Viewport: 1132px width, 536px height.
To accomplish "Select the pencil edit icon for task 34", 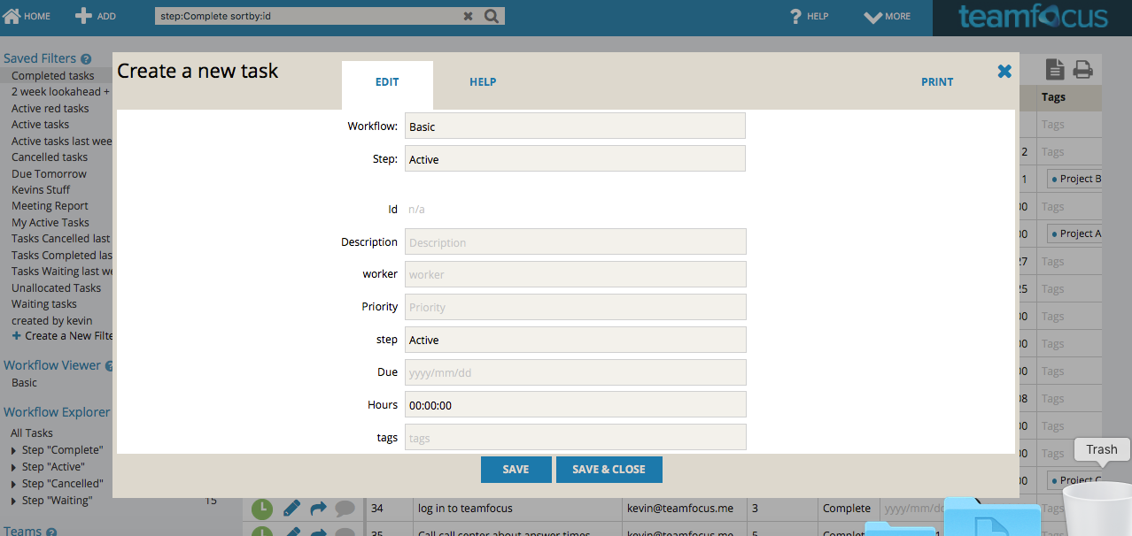I will click(x=291, y=508).
